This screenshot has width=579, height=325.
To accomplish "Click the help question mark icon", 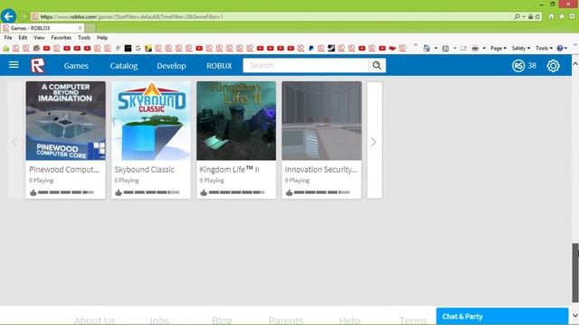I will pos(560,48).
